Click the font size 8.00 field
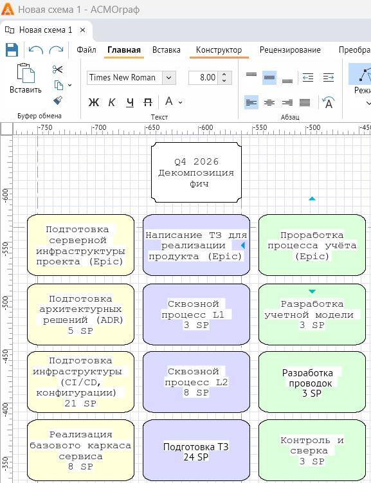 click(x=203, y=78)
